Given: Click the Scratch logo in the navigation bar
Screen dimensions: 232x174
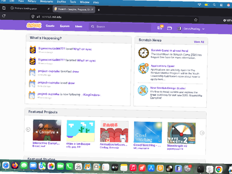Looking at the screenshot, I should 34,25.
